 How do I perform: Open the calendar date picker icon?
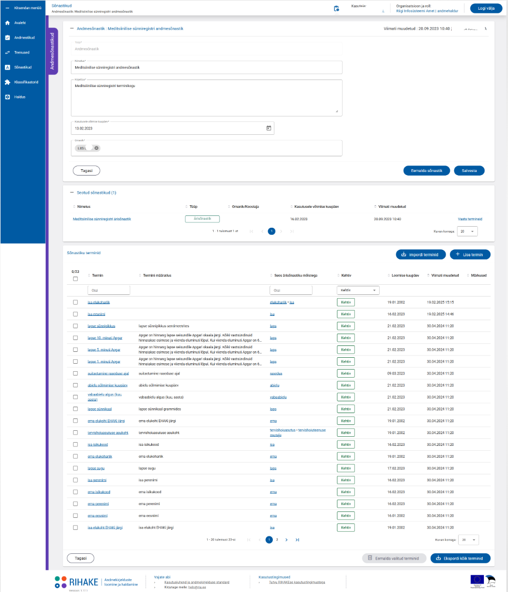(268, 128)
